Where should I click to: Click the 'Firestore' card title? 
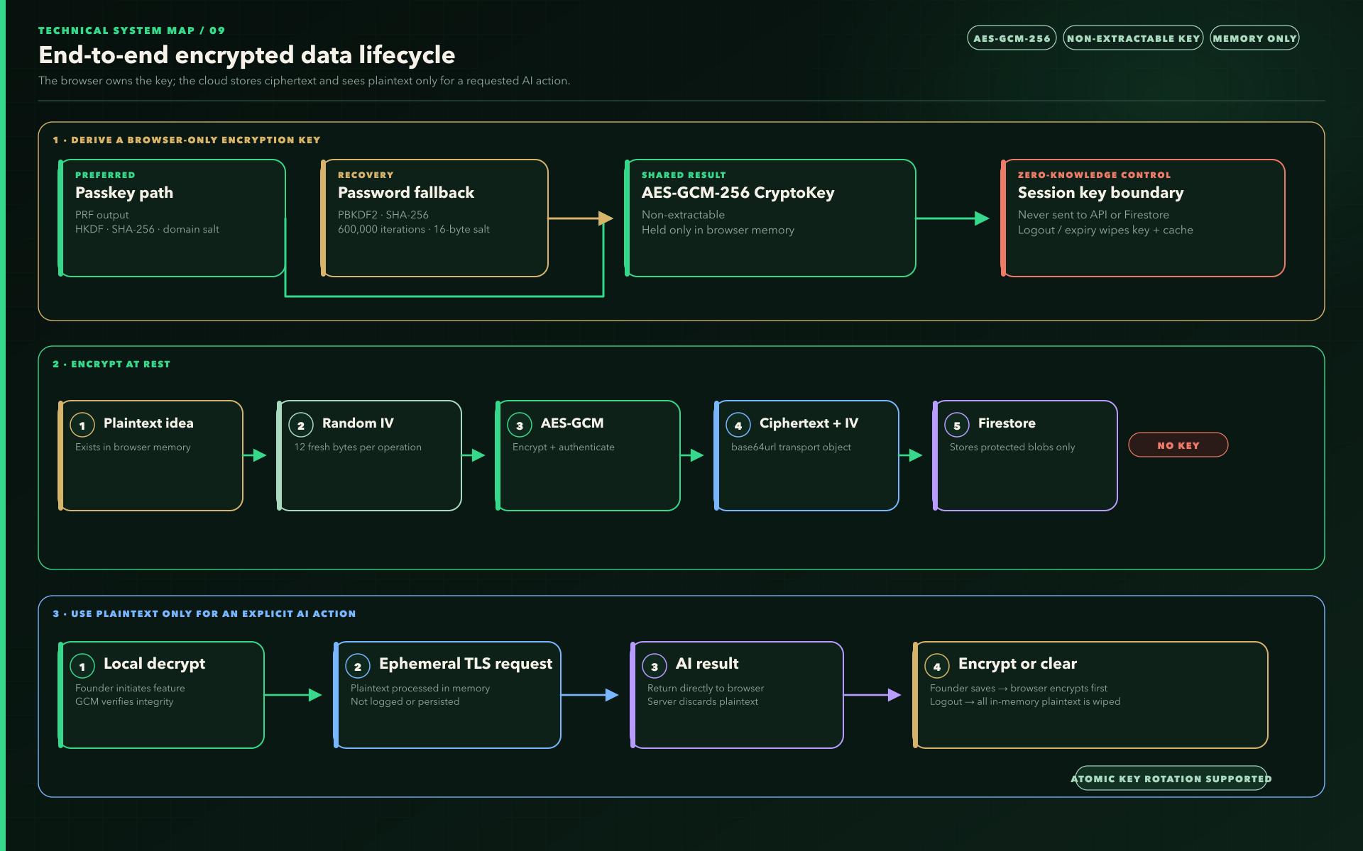click(1007, 423)
